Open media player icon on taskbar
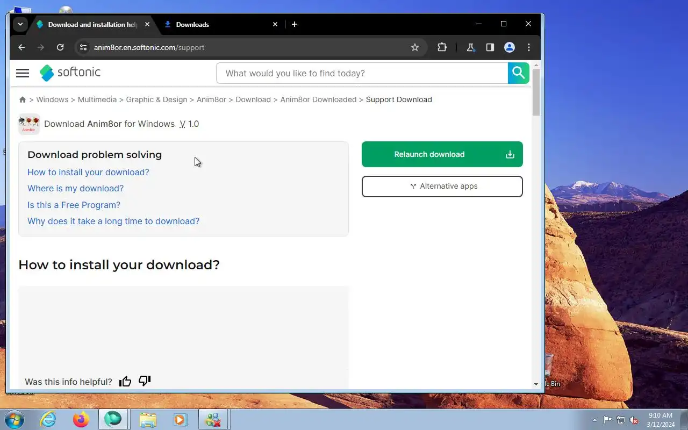The width and height of the screenshot is (688, 430). tap(180, 419)
